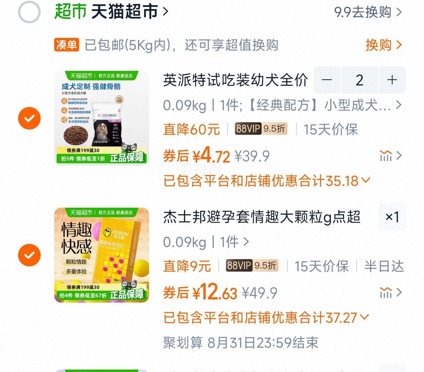Tap the orange 换购 link
The width and height of the screenshot is (424, 372).
point(384,45)
